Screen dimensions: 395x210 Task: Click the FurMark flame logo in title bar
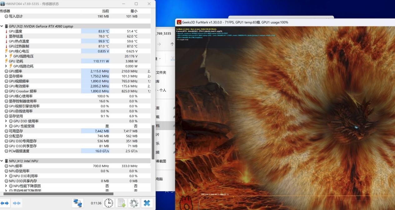[x=180, y=22]
